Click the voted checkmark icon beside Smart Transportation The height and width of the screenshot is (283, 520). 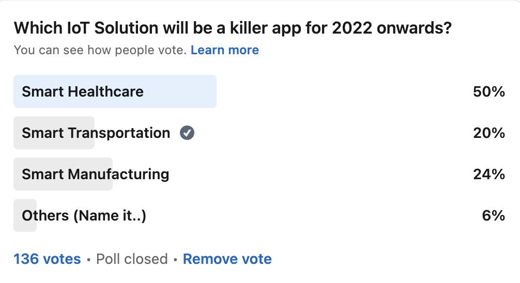[187, 133]
